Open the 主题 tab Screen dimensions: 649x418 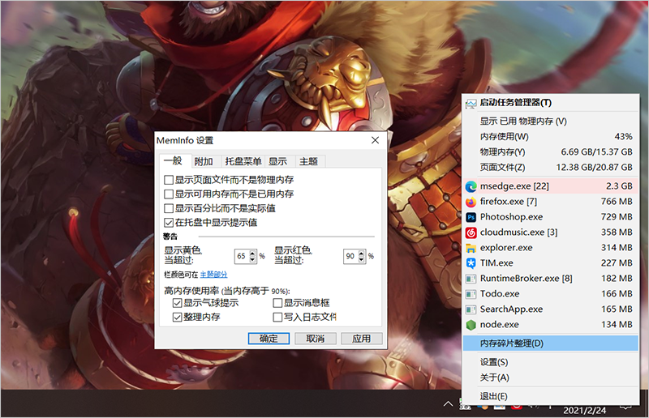pyautogui.click(x=309, y=161)
